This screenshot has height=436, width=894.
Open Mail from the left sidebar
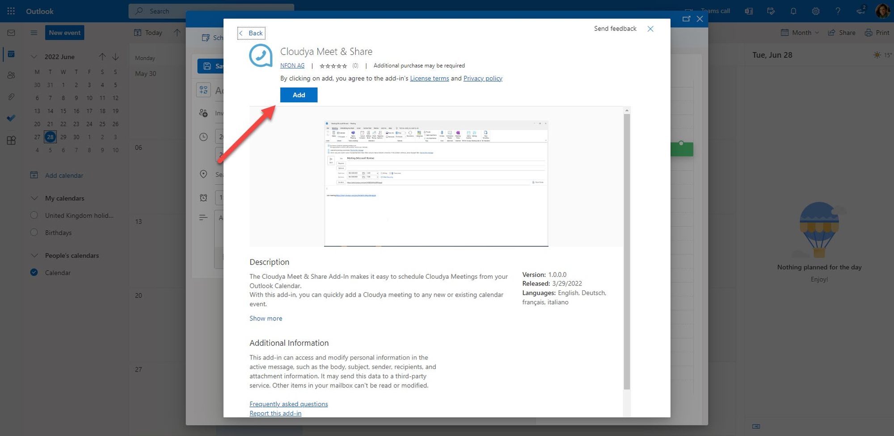click(x=11, y=33)
